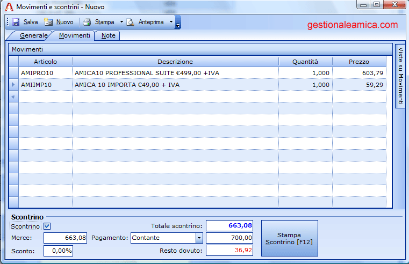This screenshot has width=409, height=264.
Task: Open the Stampa dropdown arrow
Action: [121, 22]
